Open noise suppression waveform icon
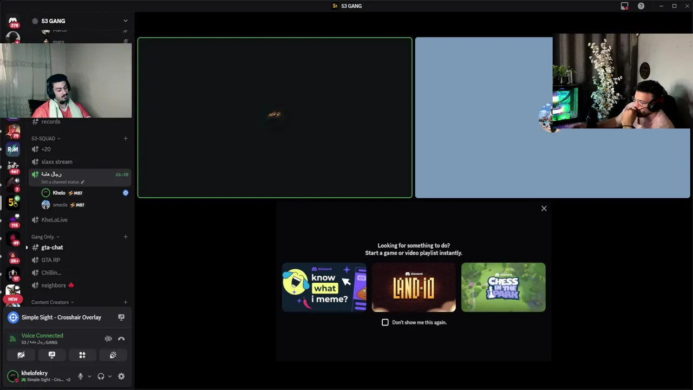Image resolution: width=693 pixels, height=390 pixels. click(x=108, y=339)
